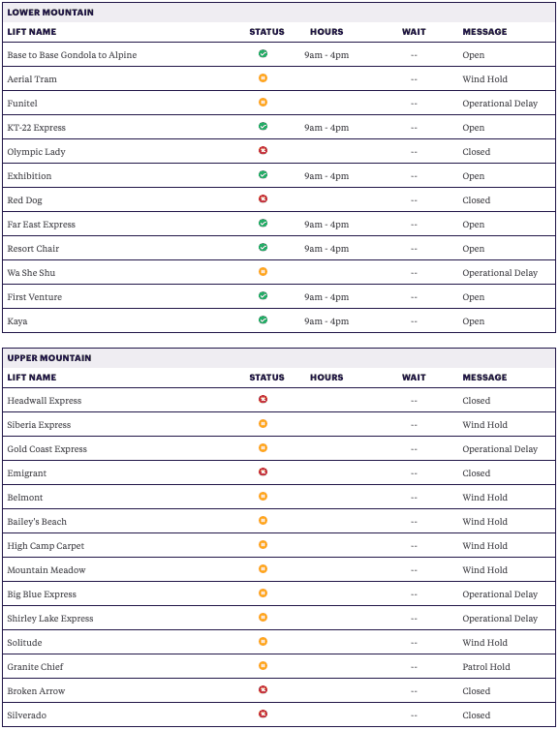
Task: Select the Base to Base Gondola to Alpine row name
Action: tap(72, 55)
